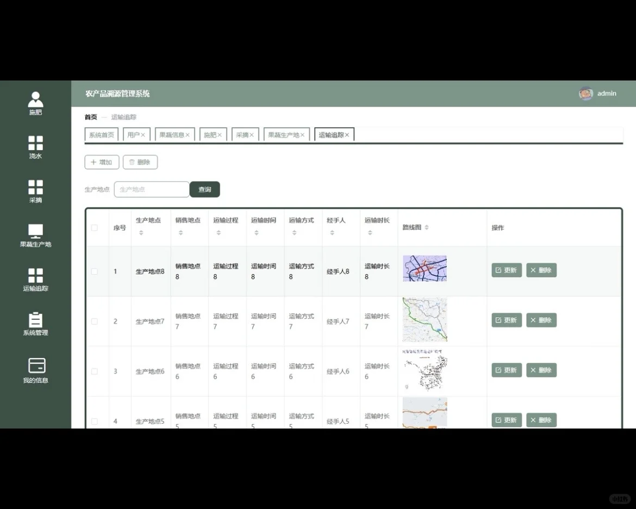The width and height of the screenshot is (636, 509).
Task: Click the 生产地点6 cell
Action: [150, 371]
